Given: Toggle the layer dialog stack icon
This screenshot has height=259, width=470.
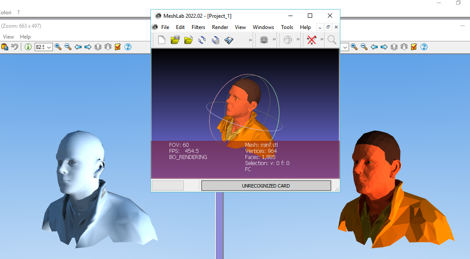Looking at the screenshot, I should pyautogui.click(x=264, y=40).
